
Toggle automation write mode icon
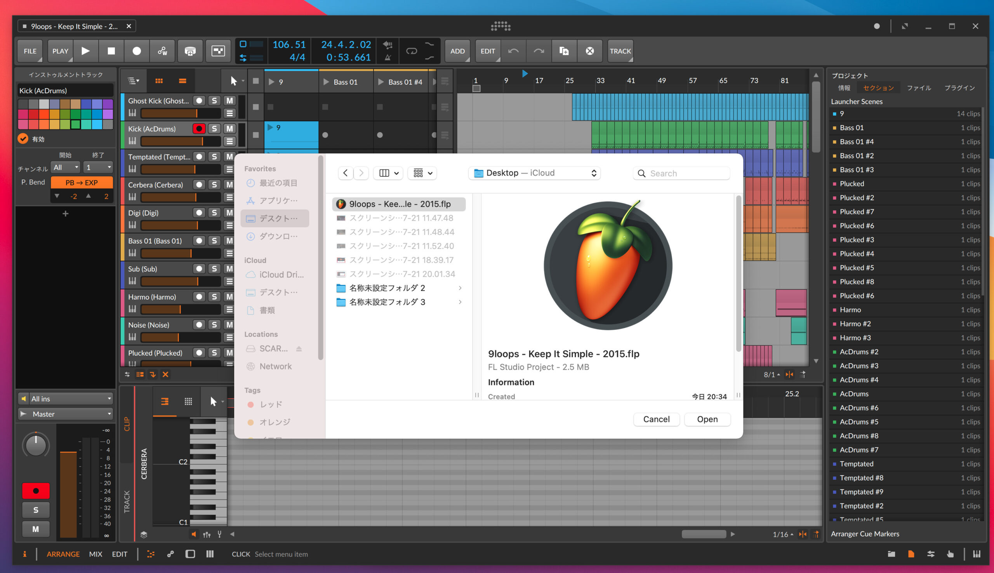click(x=162, y=51)
